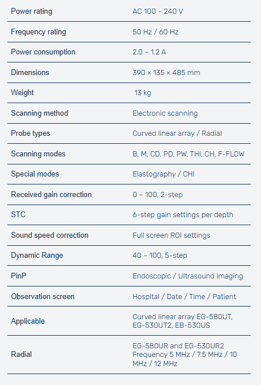
Task: Click the Received gain correction label
Action: 51,195
